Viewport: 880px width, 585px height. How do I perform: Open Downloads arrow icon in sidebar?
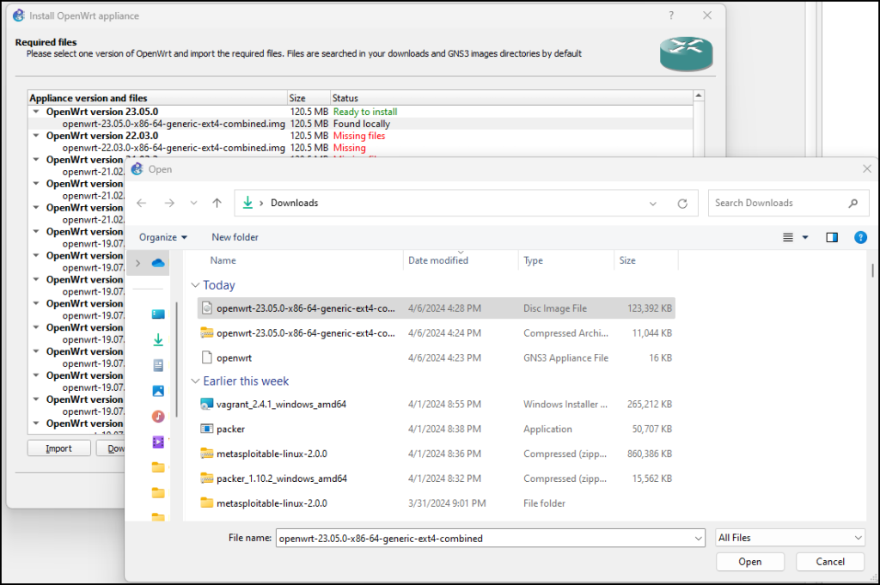158,339
